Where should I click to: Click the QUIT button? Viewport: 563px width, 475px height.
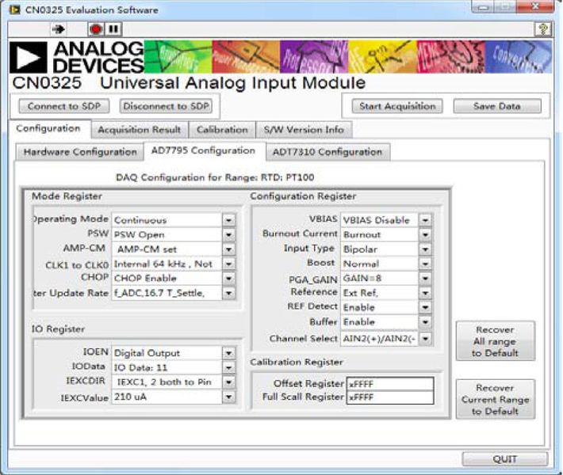[x=505, y=459]
